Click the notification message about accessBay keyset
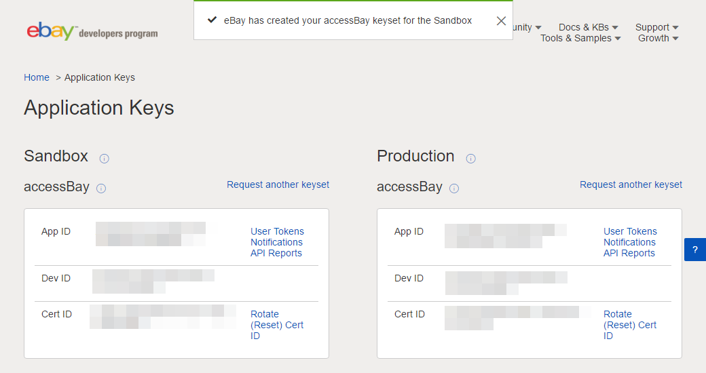706x373 pixels. [x=348, y=21]
